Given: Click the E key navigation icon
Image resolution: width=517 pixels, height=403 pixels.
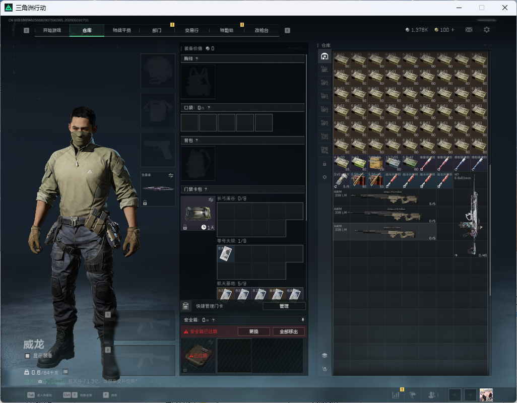Looking at the screenshot, I should coord(287,30).
